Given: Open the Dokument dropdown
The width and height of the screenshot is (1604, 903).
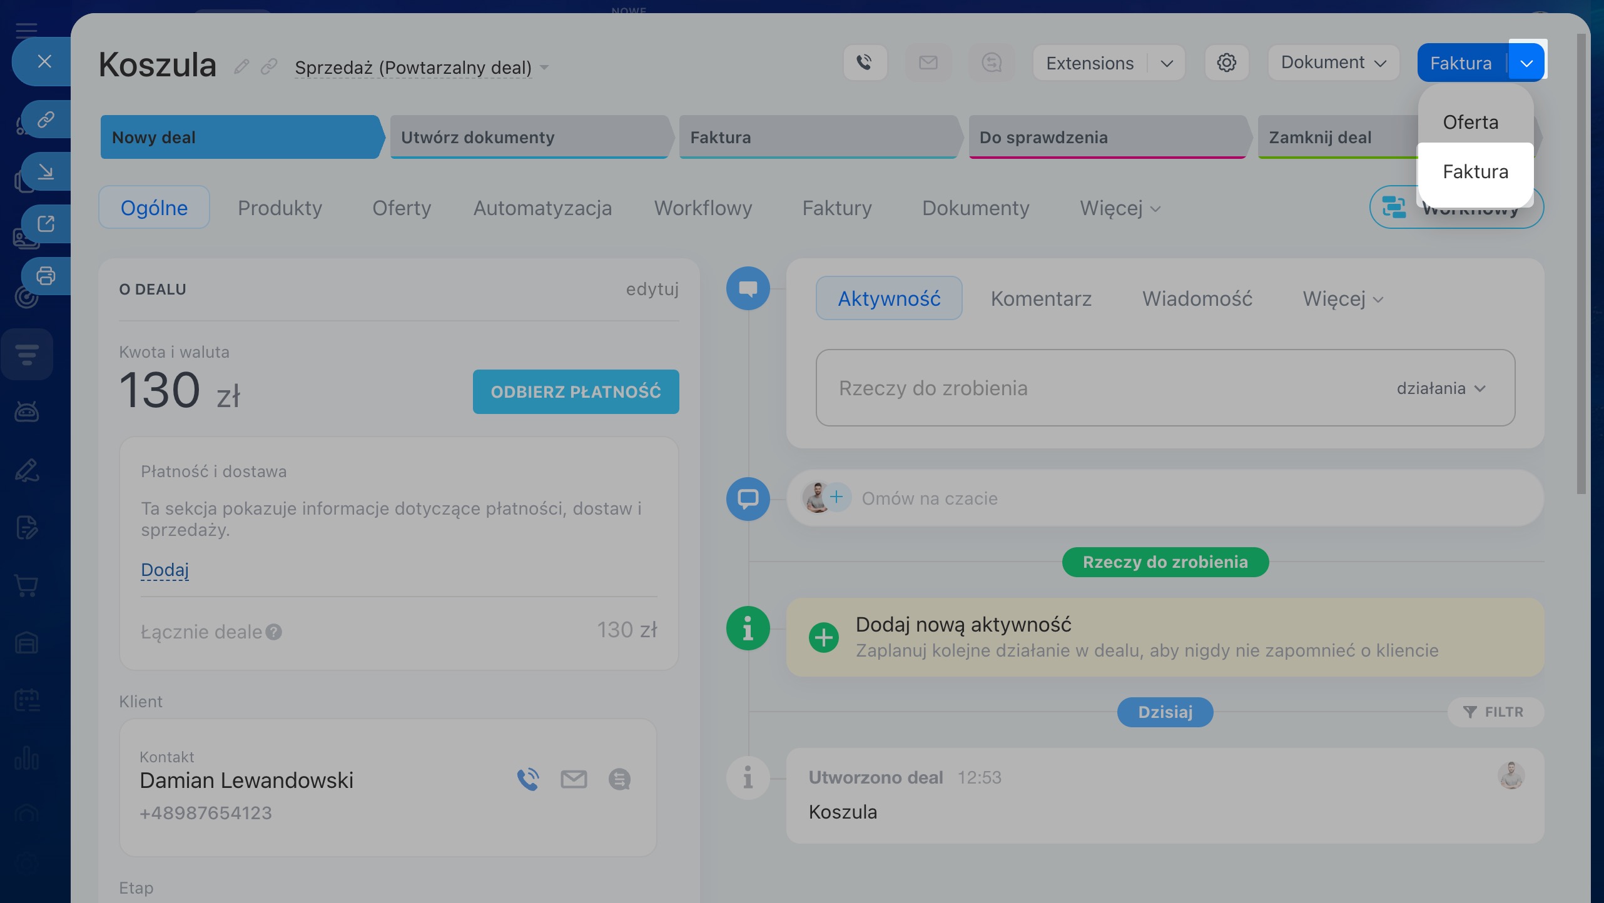Looking at the screenshot, I should coord(1333,63).
